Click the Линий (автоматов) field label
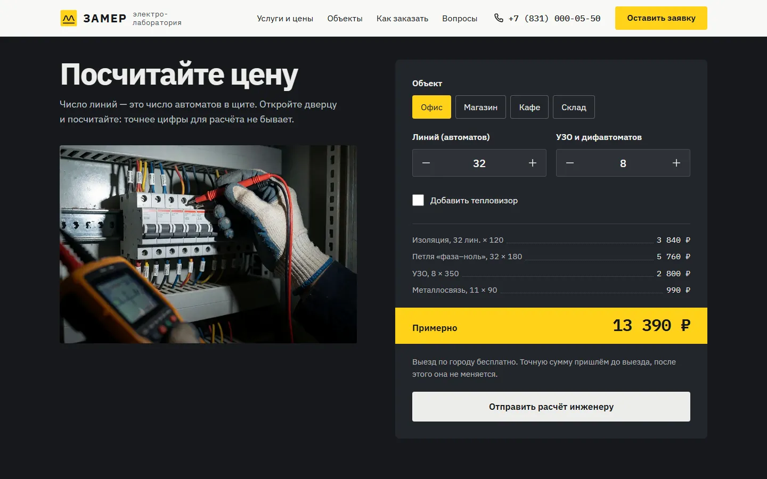 451,137
